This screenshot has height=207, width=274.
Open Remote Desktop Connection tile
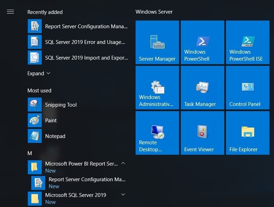pyautogui.click(x=157, y=133)
